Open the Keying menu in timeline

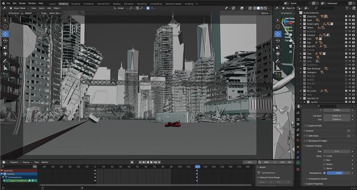[27, 162]
